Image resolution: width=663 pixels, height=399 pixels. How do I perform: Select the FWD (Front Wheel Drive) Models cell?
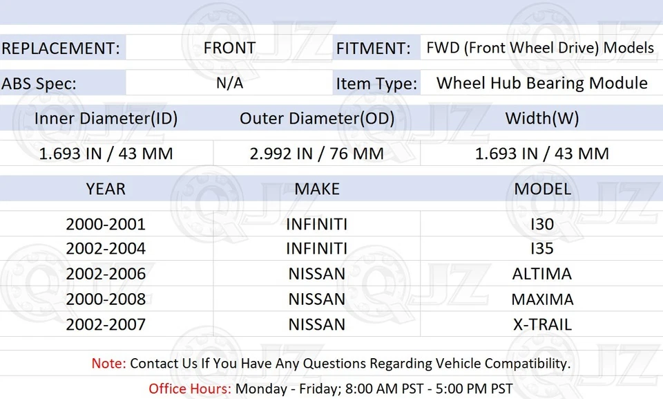540,48
